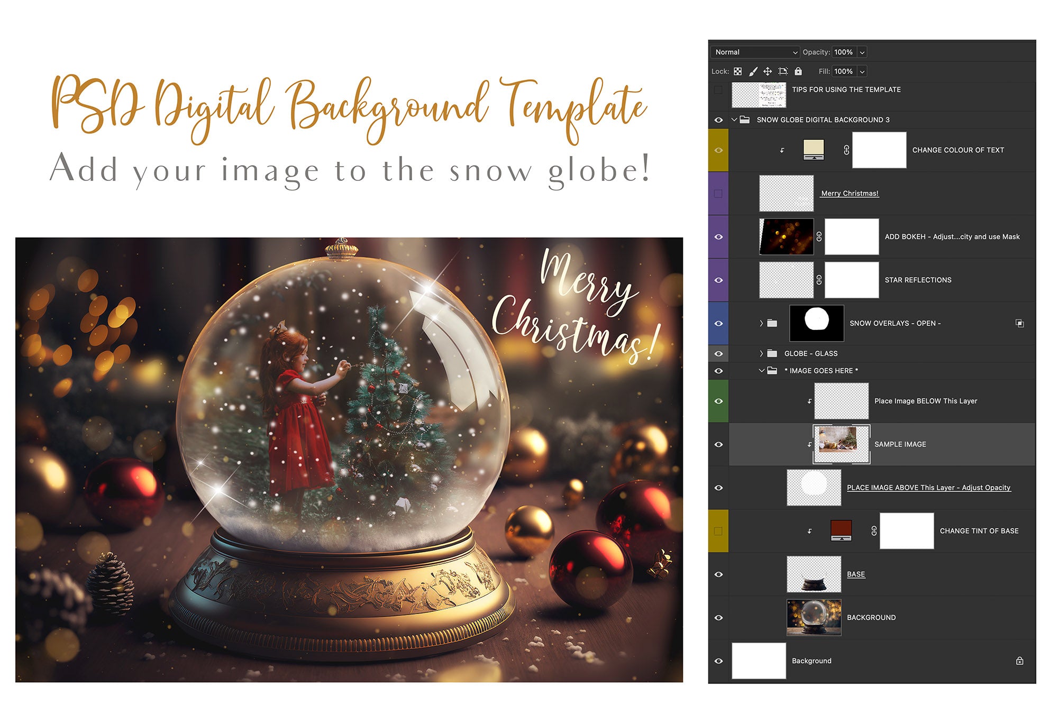Click the Lock all padlock icon
Viewport: 1058px width, 705px height.
click(798, 71)
